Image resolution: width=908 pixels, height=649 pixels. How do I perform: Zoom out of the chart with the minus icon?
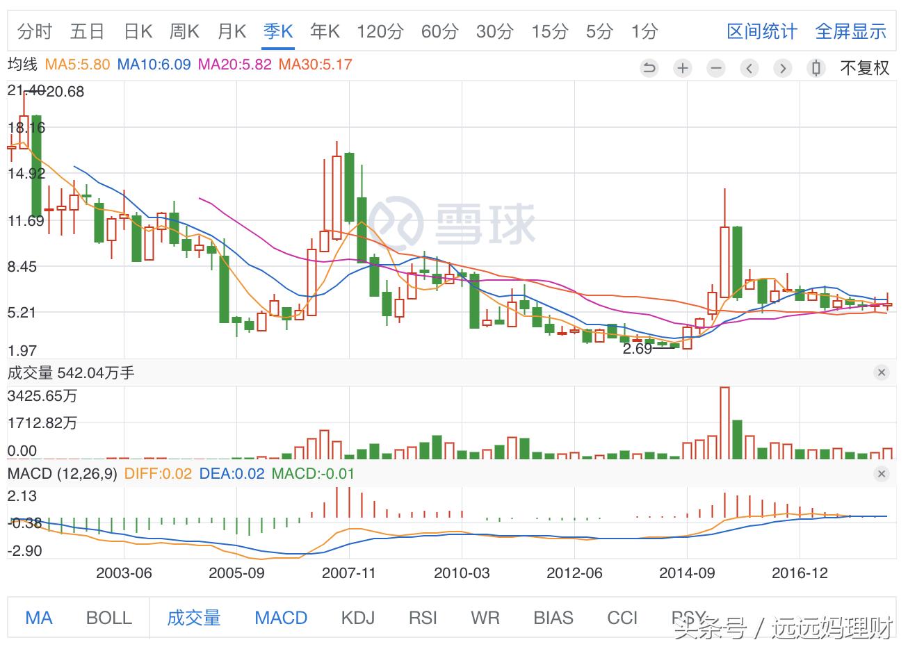pyautogui.click(x=715, y=67)
